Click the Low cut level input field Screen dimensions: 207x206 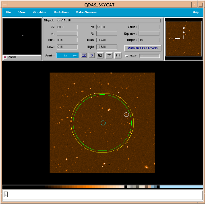click(67, 47)
